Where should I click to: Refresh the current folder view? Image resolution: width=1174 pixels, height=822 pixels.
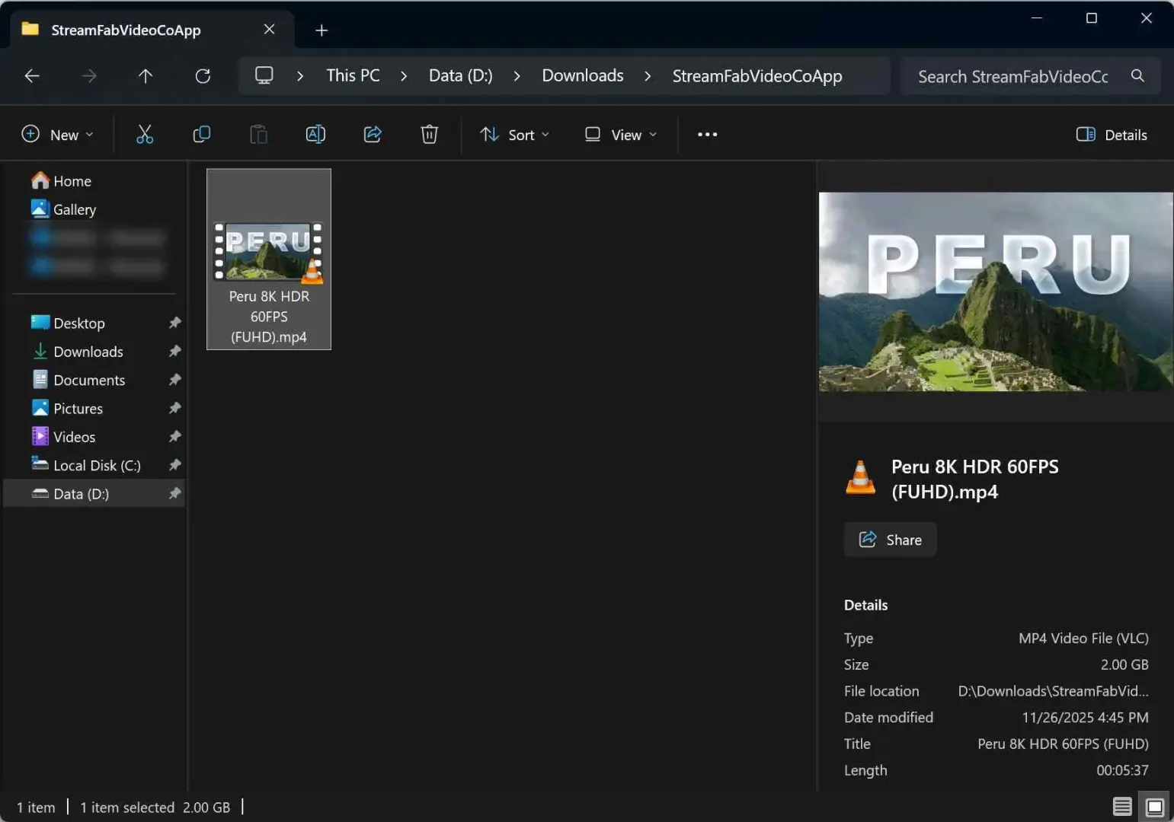(203, 76)
